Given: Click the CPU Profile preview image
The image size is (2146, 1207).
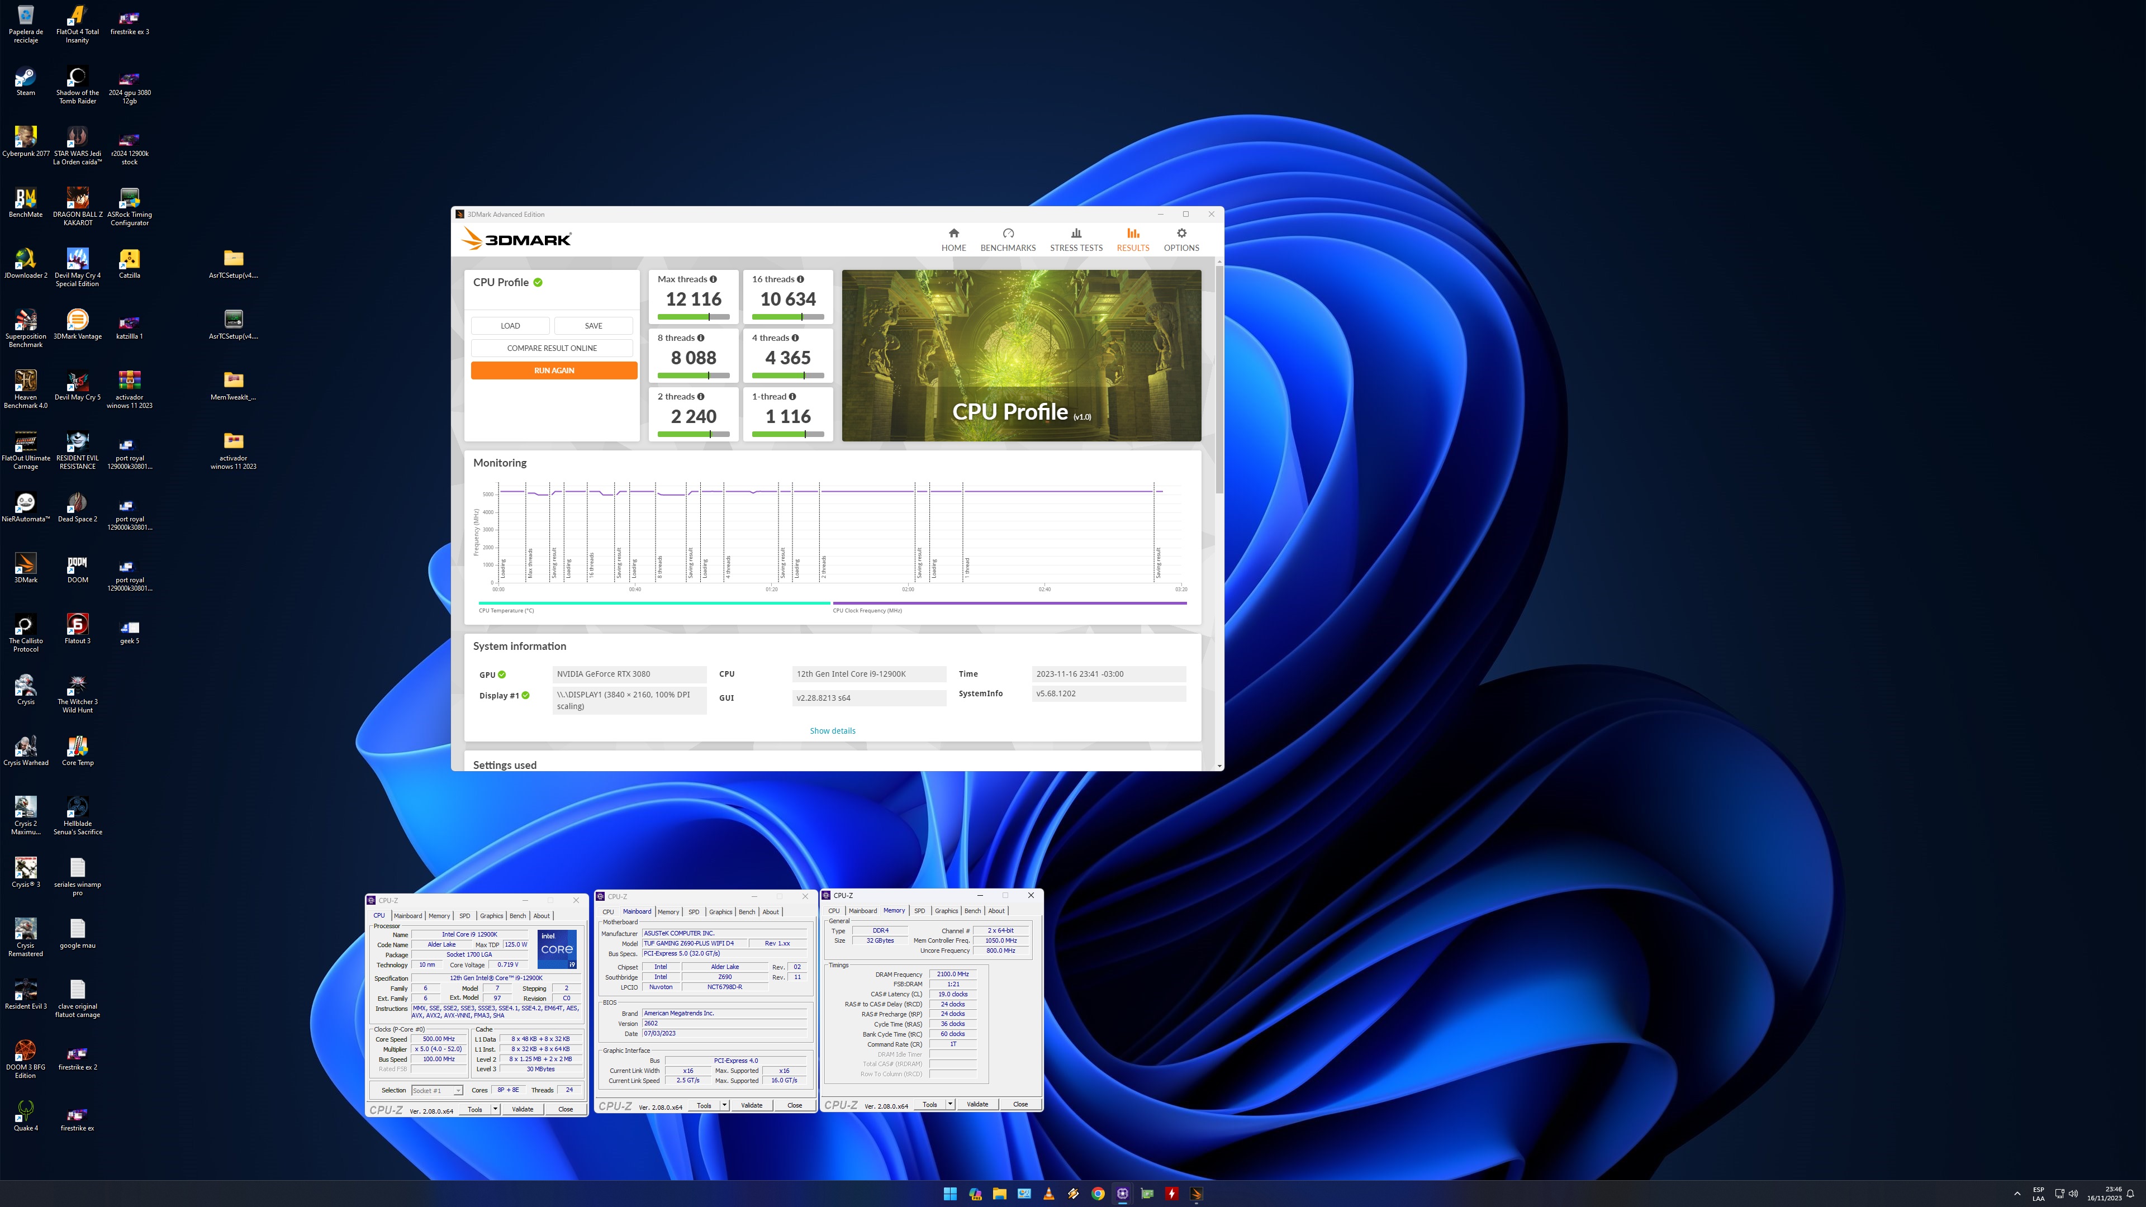Looking at the screenshot, I should click(x=1022, y=355).
